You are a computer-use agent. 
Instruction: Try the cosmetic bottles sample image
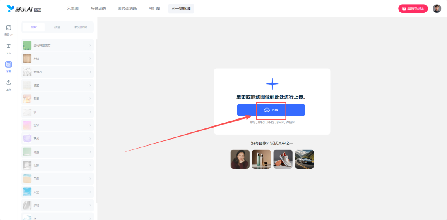tap(262, 159)
